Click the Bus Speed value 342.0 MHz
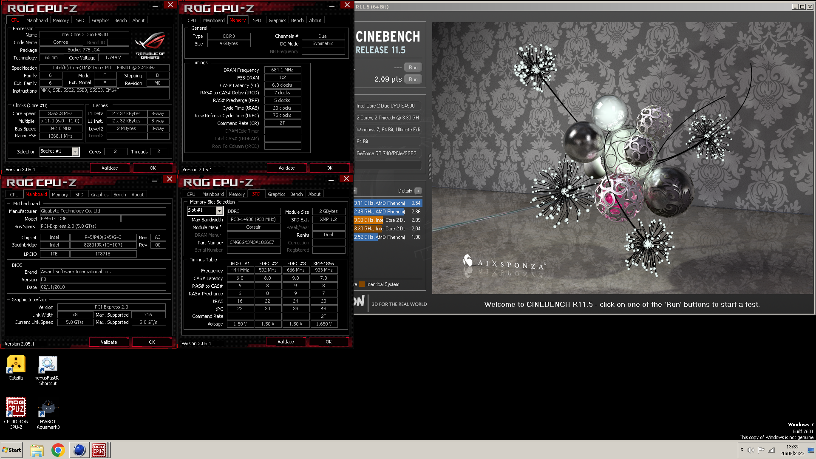Viewport: 816px width, 459px height. tap(61, 128)
